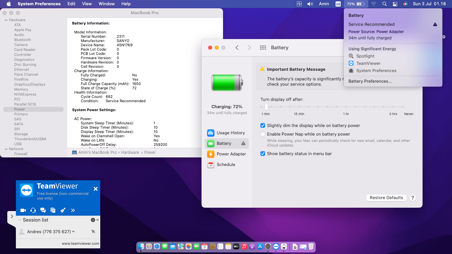Viewport: 452px width, 254px height.
Task: Expand TeamViewer toolbar double-chevron for more
Action: [x=73, y=210]
